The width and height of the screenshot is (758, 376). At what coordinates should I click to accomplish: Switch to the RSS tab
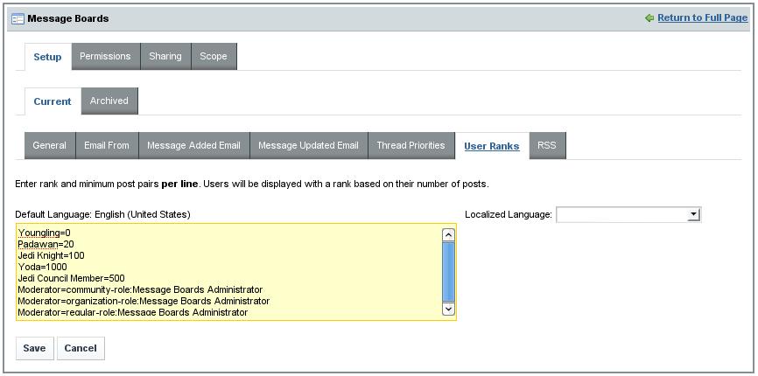click(x=547, y=145)
